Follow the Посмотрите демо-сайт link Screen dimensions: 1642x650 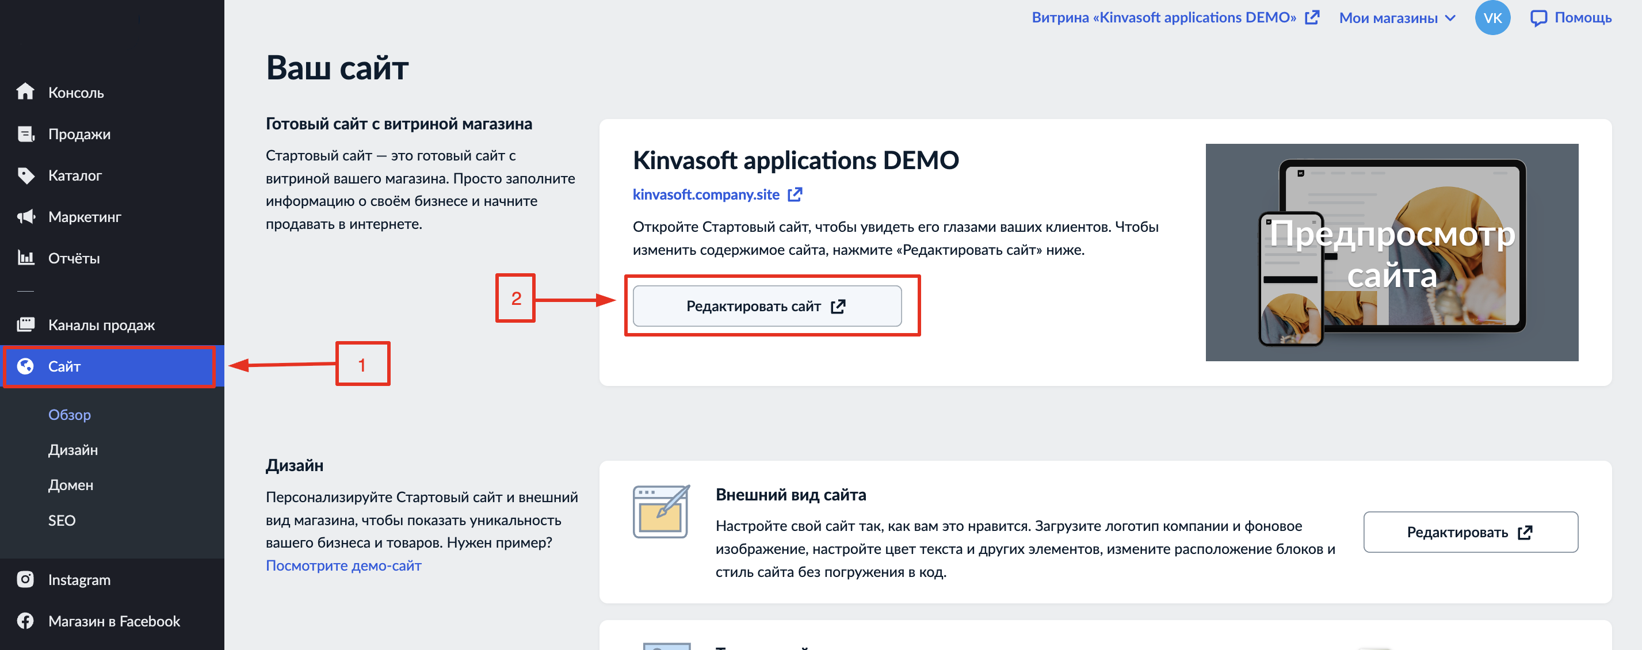click(x=343, y=566)
